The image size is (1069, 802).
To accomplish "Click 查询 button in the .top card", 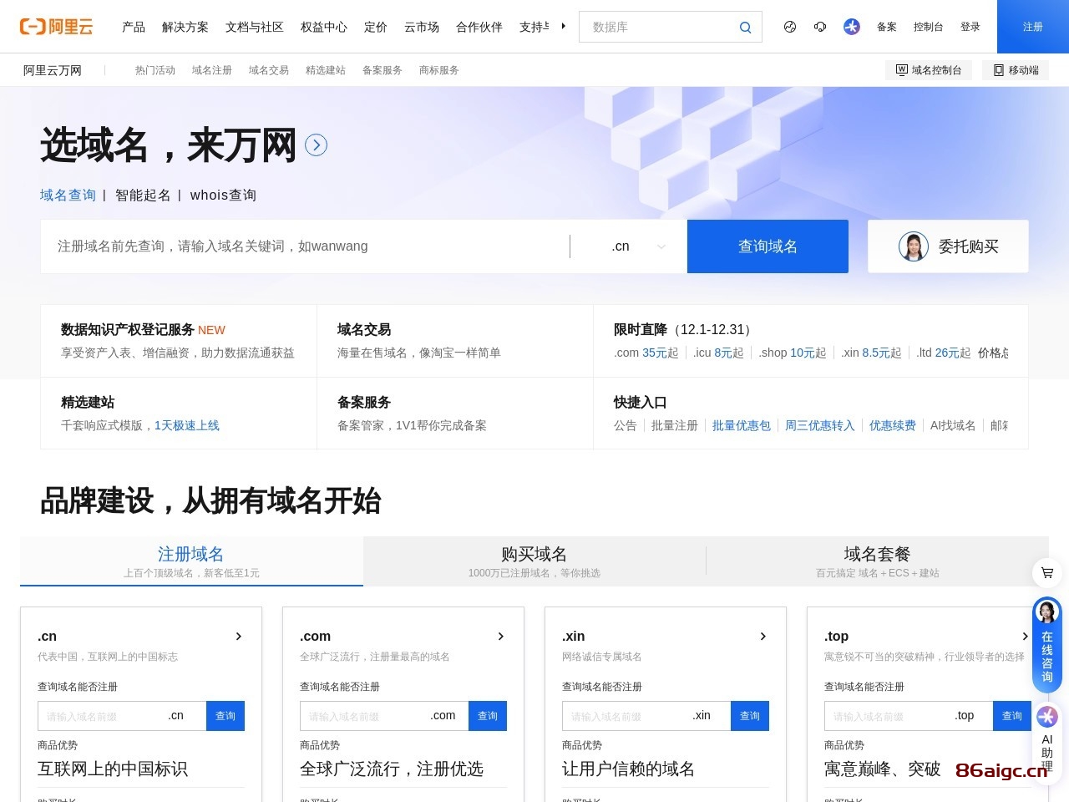I will coord(1012,716).
